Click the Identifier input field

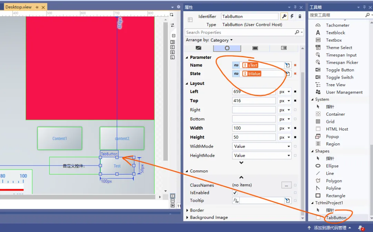(250, 17)
